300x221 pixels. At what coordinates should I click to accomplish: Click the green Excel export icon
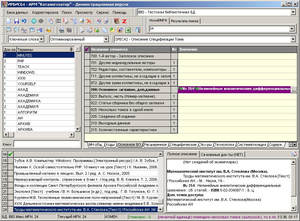128,30
